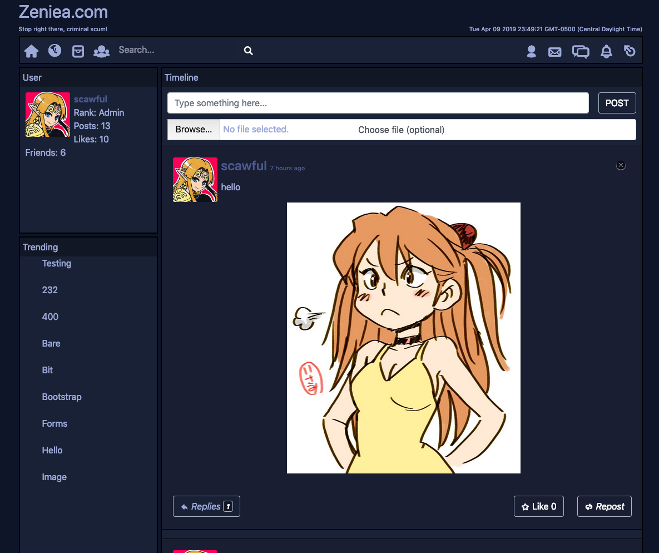Click the 'Posts: 13' text
This screenshot has width=659, height=553.
(x=92, y=126)
